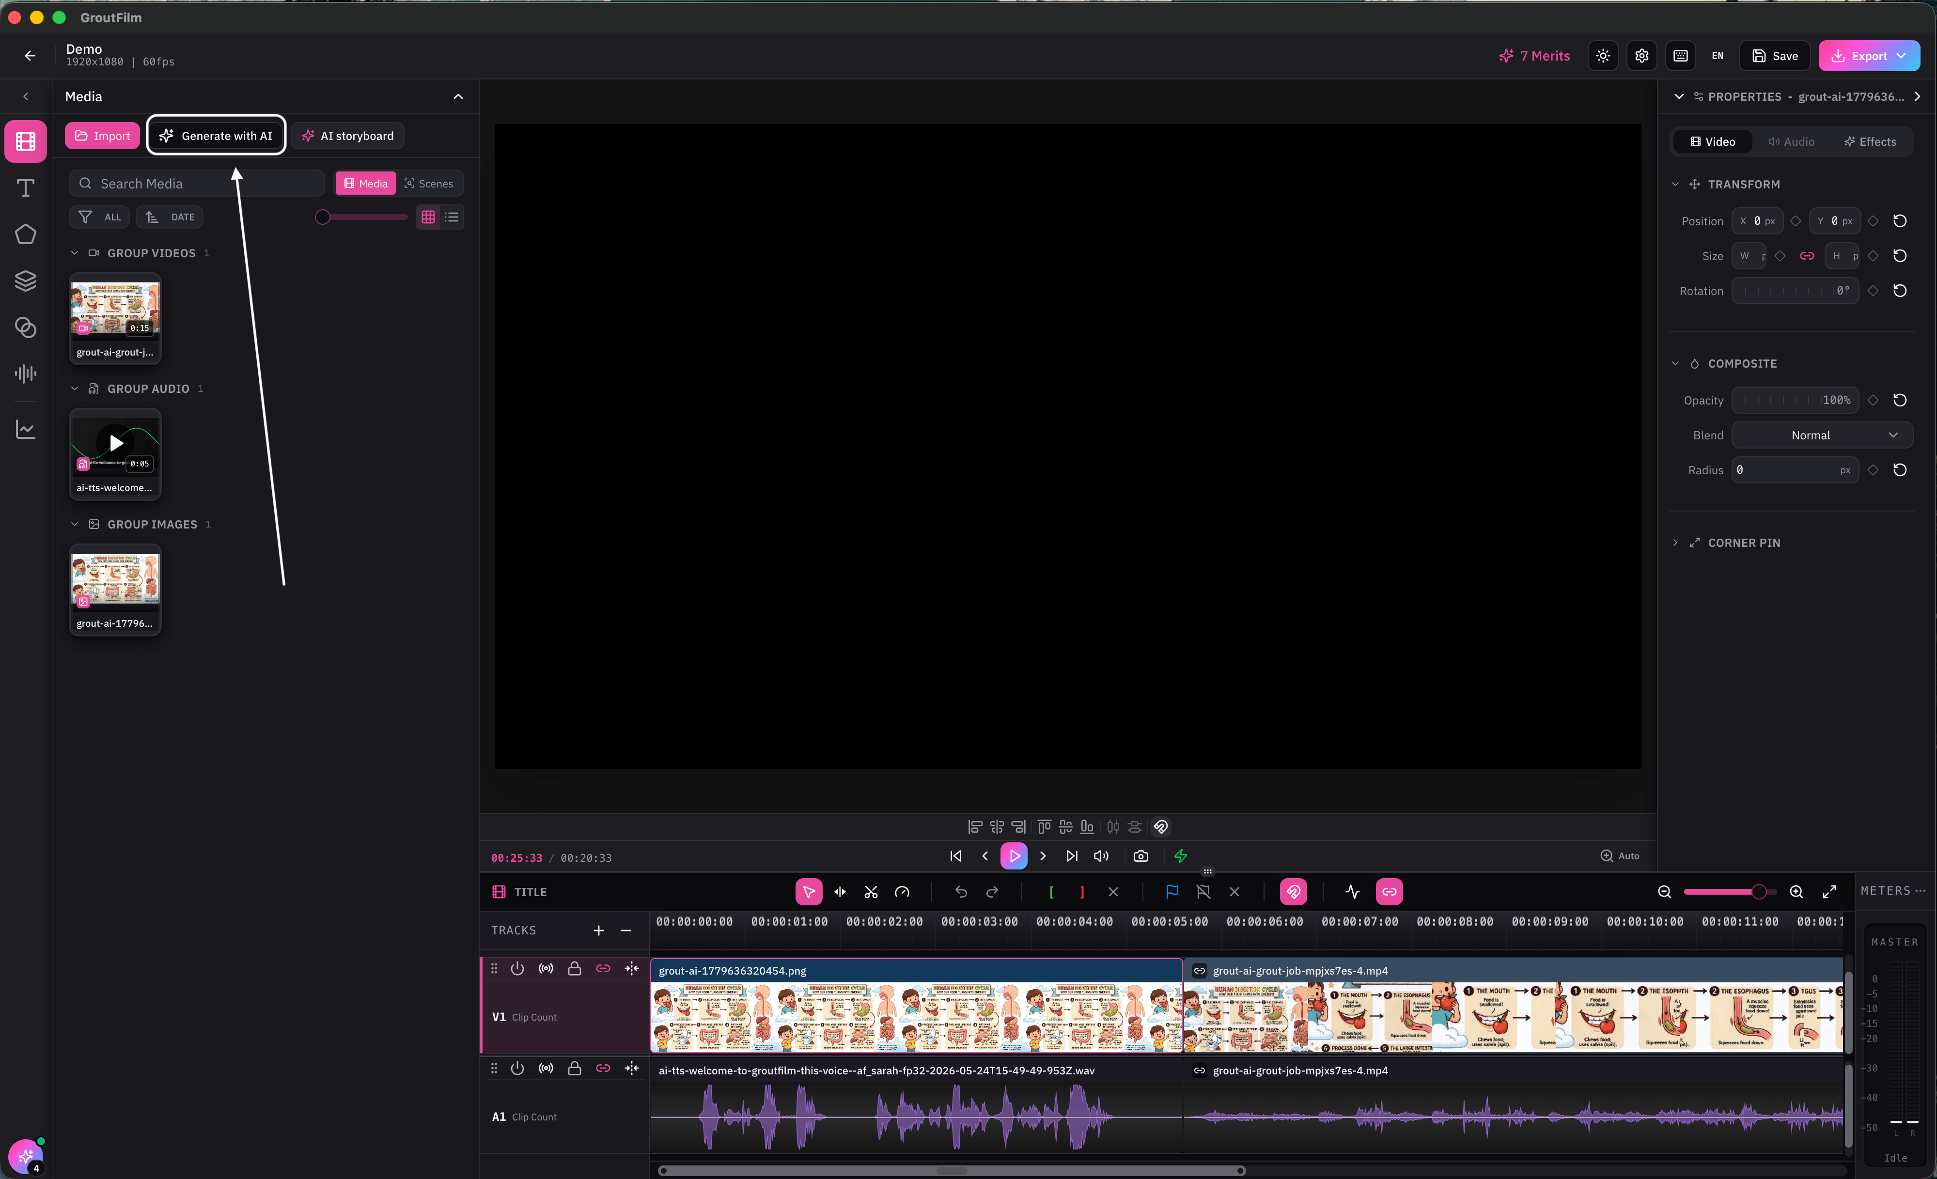Screen dimensions: 1937x1179
Task: Click Generate with AI
Action: click(216, 136)
